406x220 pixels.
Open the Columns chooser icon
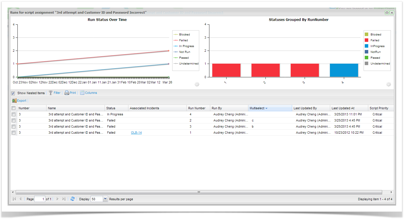click(x=82, y=93)
